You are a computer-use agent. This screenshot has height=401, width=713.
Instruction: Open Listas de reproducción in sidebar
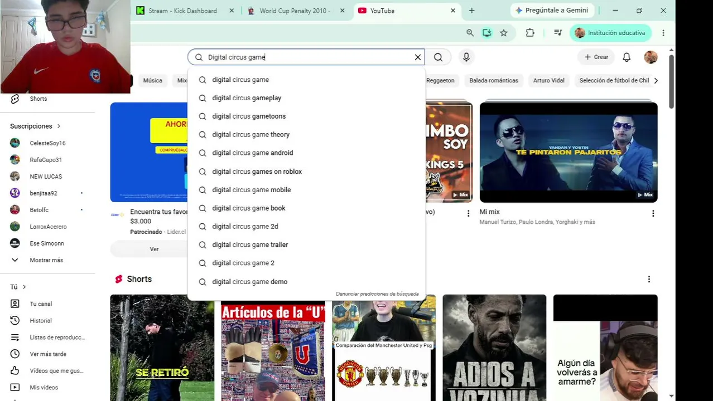pyautogui.click(x=47, y=338)
